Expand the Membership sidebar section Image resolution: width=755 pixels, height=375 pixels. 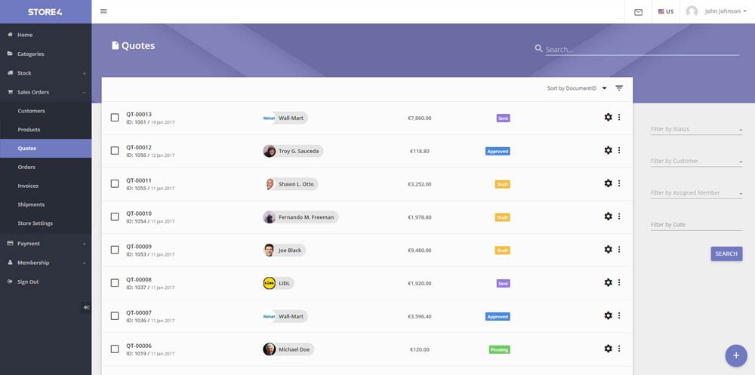[x=46, y=263]
